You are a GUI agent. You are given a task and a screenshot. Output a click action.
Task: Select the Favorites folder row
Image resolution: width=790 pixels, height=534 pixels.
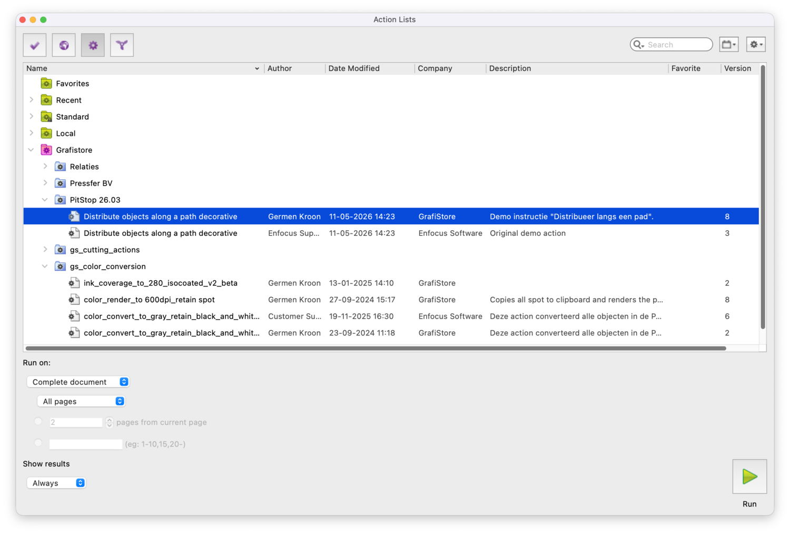(x=391, y=83)
